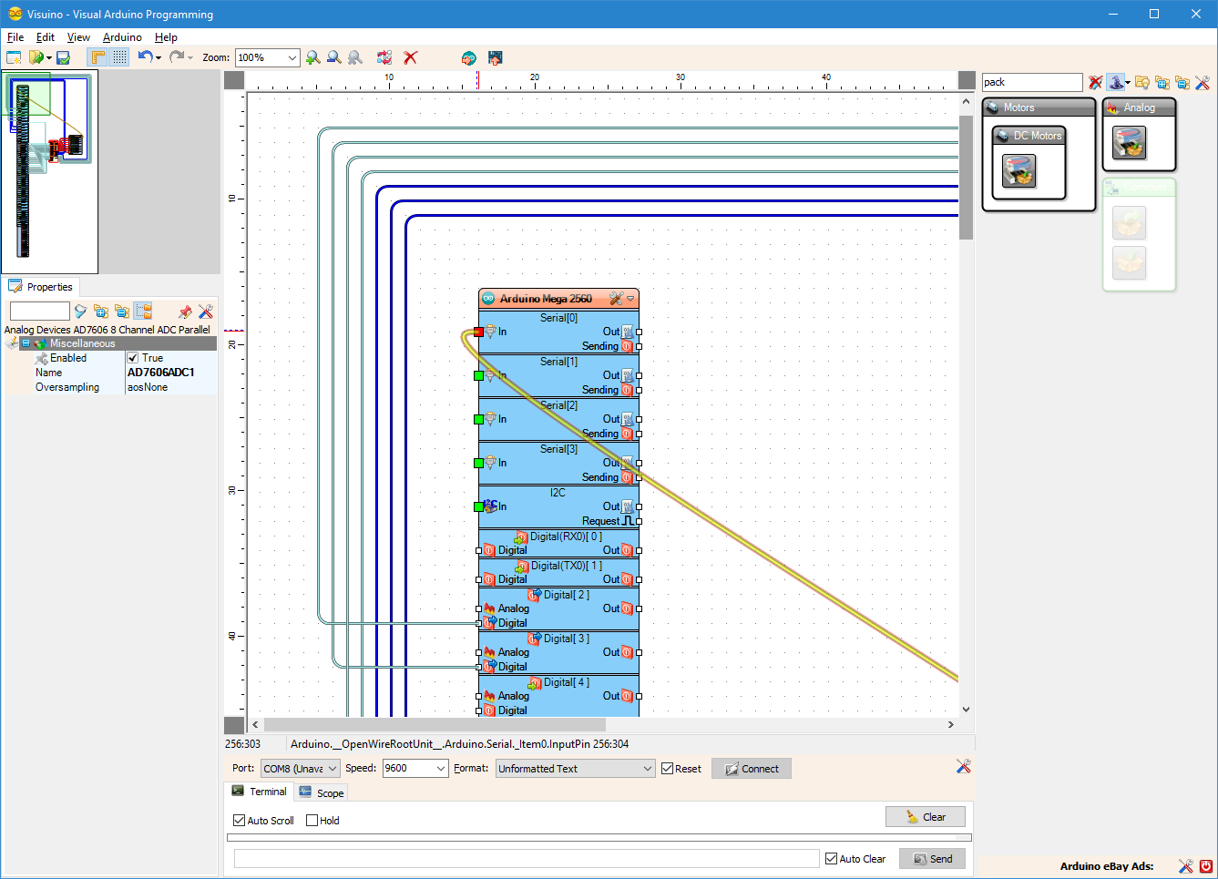Open the component wizard hat icon
This screenshot has width=1218, height=879.
1118,82
